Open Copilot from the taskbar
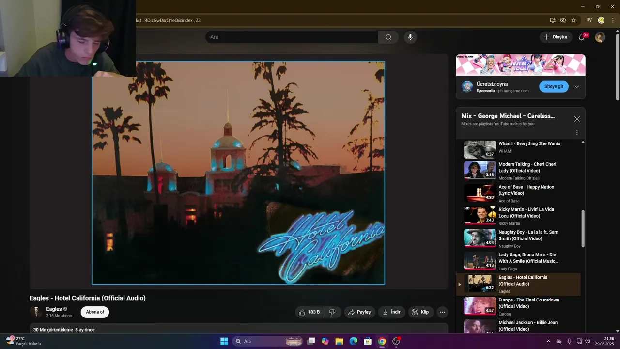This screenshot has width=620, height=349. [325, 341]
